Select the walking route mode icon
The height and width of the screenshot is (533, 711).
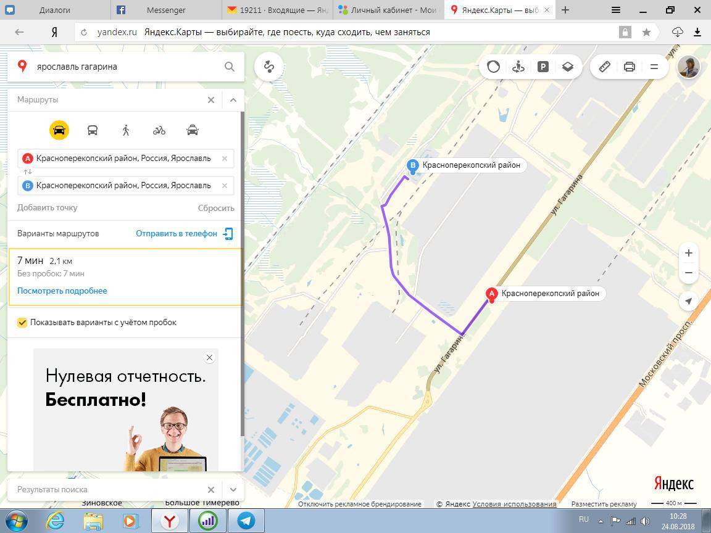pos(126,131)
